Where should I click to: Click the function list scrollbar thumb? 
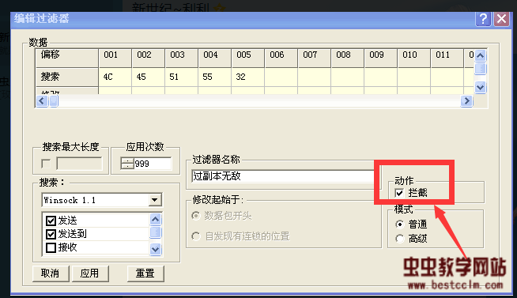(x=155, y=232)
